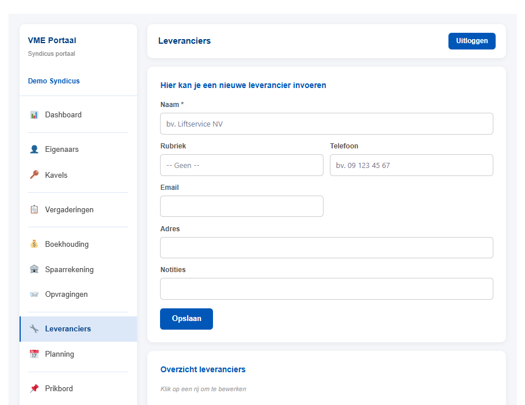Click the Uitloggen button
The image size is (525, 405).
pos(472,41)
